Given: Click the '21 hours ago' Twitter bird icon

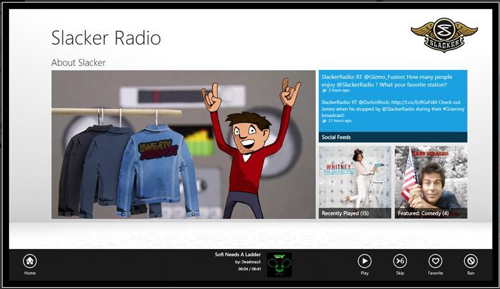Looking at the screenshot, I should [324, 121].
